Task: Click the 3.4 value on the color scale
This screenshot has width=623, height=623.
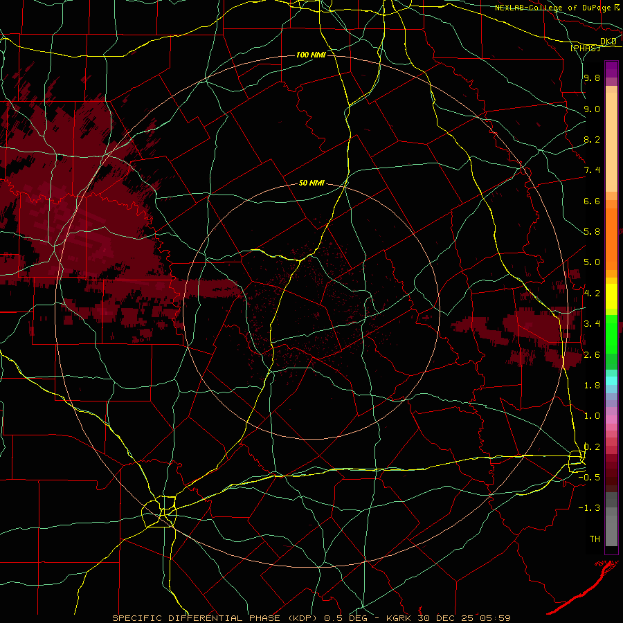Action: 592,324
